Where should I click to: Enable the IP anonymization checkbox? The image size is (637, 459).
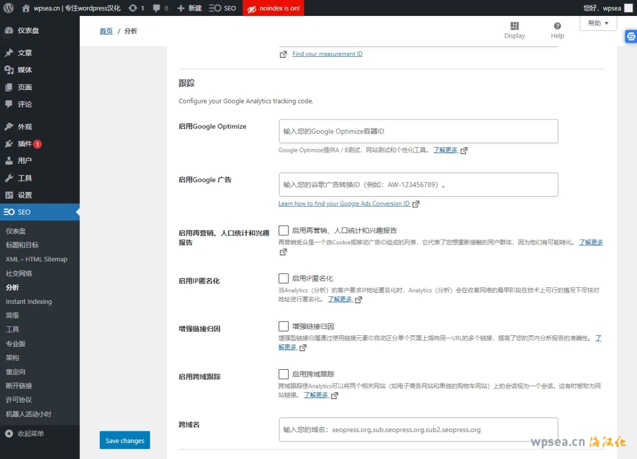[284, 278]
